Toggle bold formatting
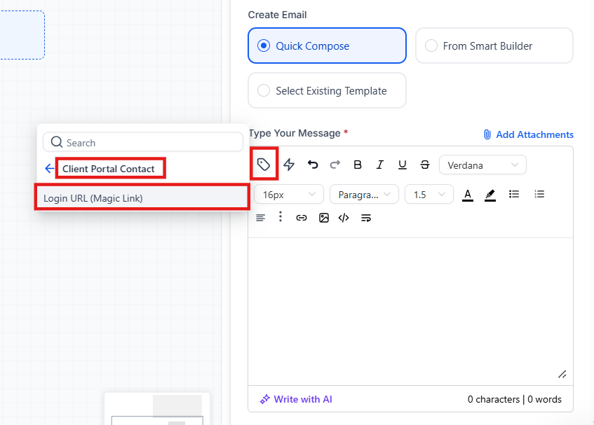The width and height of the screenshot is (594, 425). (x=358, y=165)
